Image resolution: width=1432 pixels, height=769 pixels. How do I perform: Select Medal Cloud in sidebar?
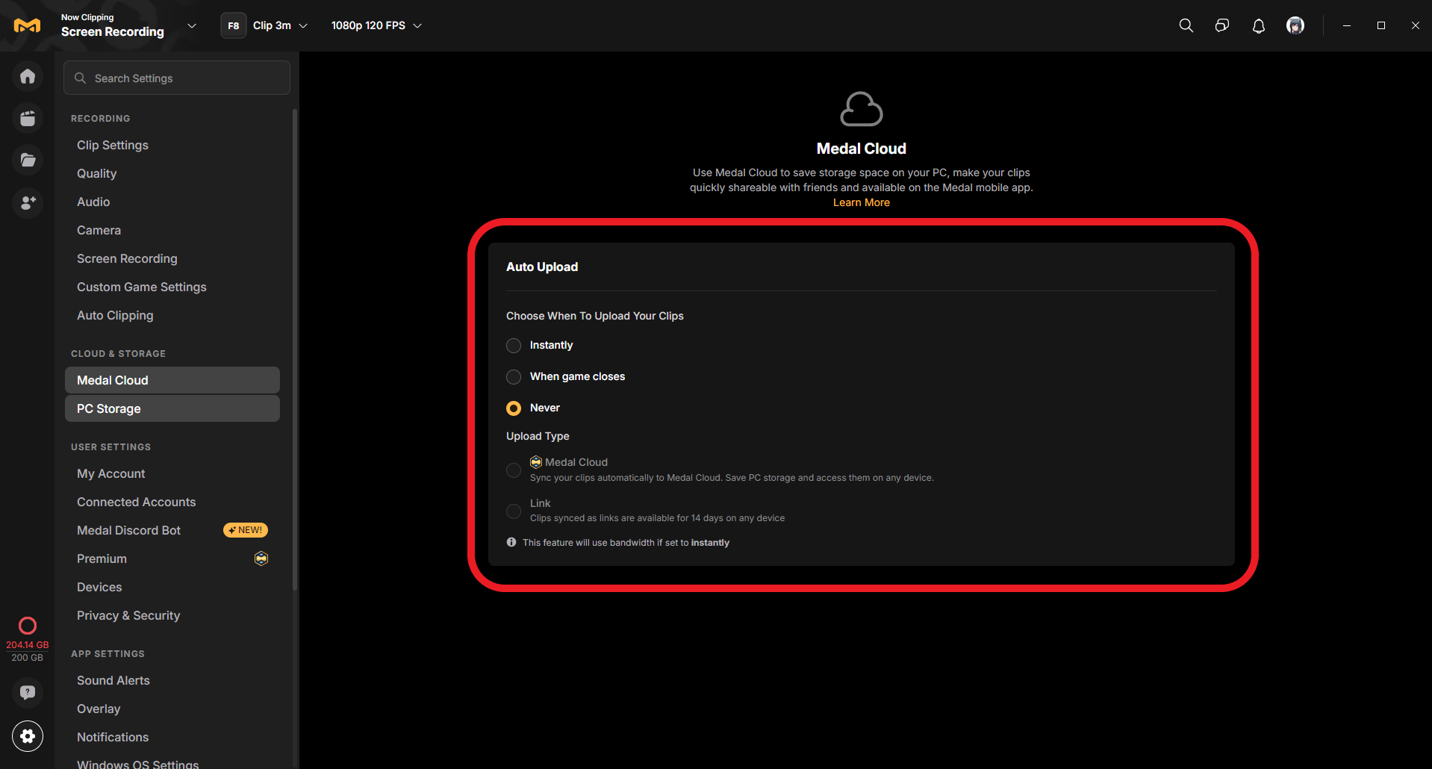point(172,380)
